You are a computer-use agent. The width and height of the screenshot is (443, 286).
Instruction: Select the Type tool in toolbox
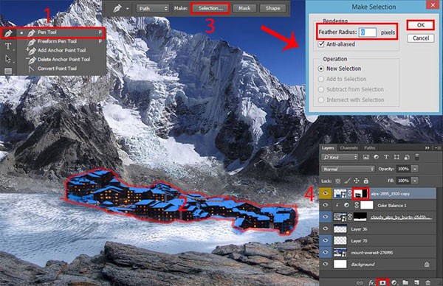[8, 46]
